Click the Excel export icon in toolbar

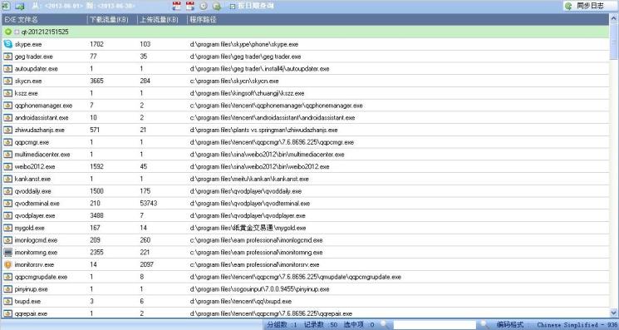(x=6, y=6)
